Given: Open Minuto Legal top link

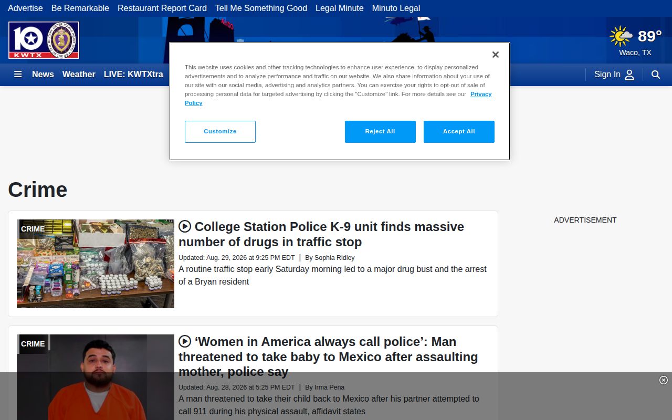Looking at the screenshot, I should point(396,8).
